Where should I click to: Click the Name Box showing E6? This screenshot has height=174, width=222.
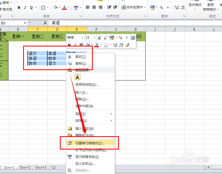[x=11, y=23]
